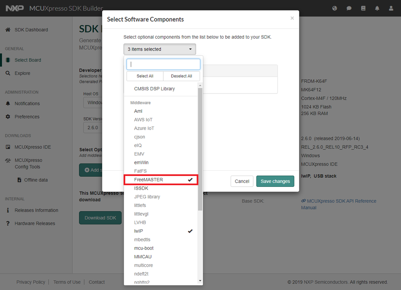Click the MCUXpresso IDE sidebar icon

tap(8, 147)
